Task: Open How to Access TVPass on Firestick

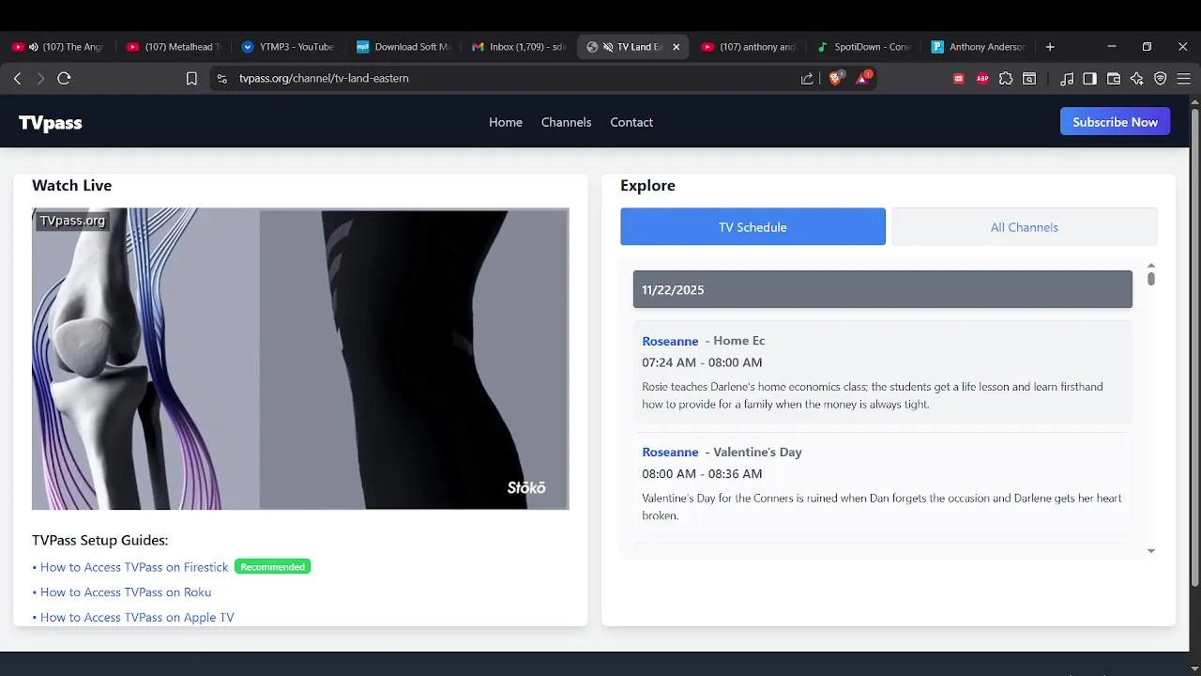Action: [x=134, y=567]
